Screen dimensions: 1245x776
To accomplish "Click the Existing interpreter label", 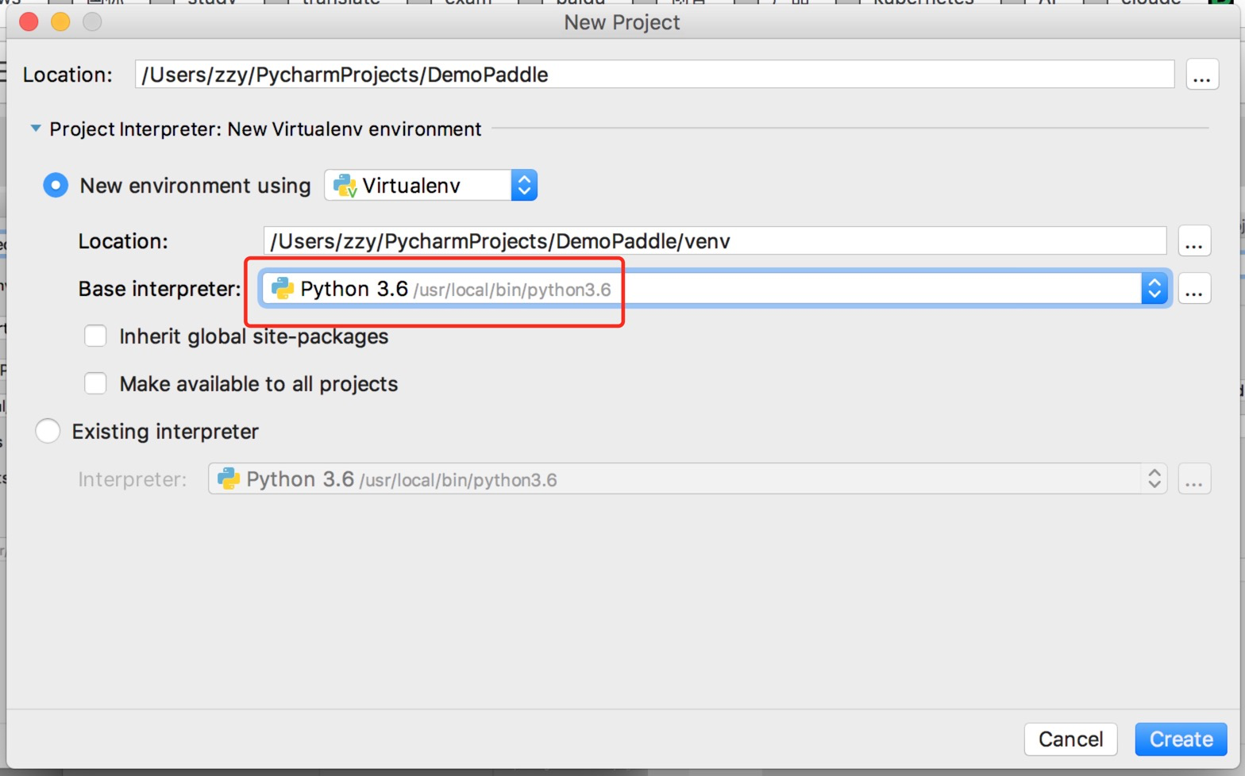I will 165,432.
